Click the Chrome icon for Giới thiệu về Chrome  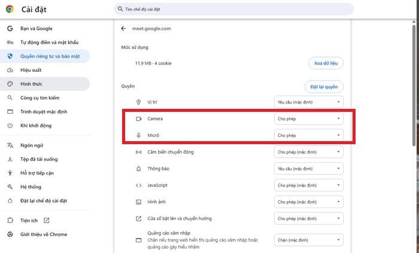coord(10,234)
